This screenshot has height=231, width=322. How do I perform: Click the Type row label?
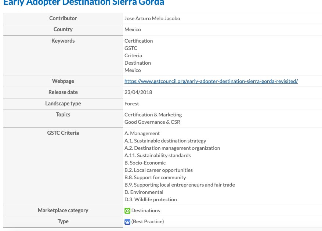63,221
